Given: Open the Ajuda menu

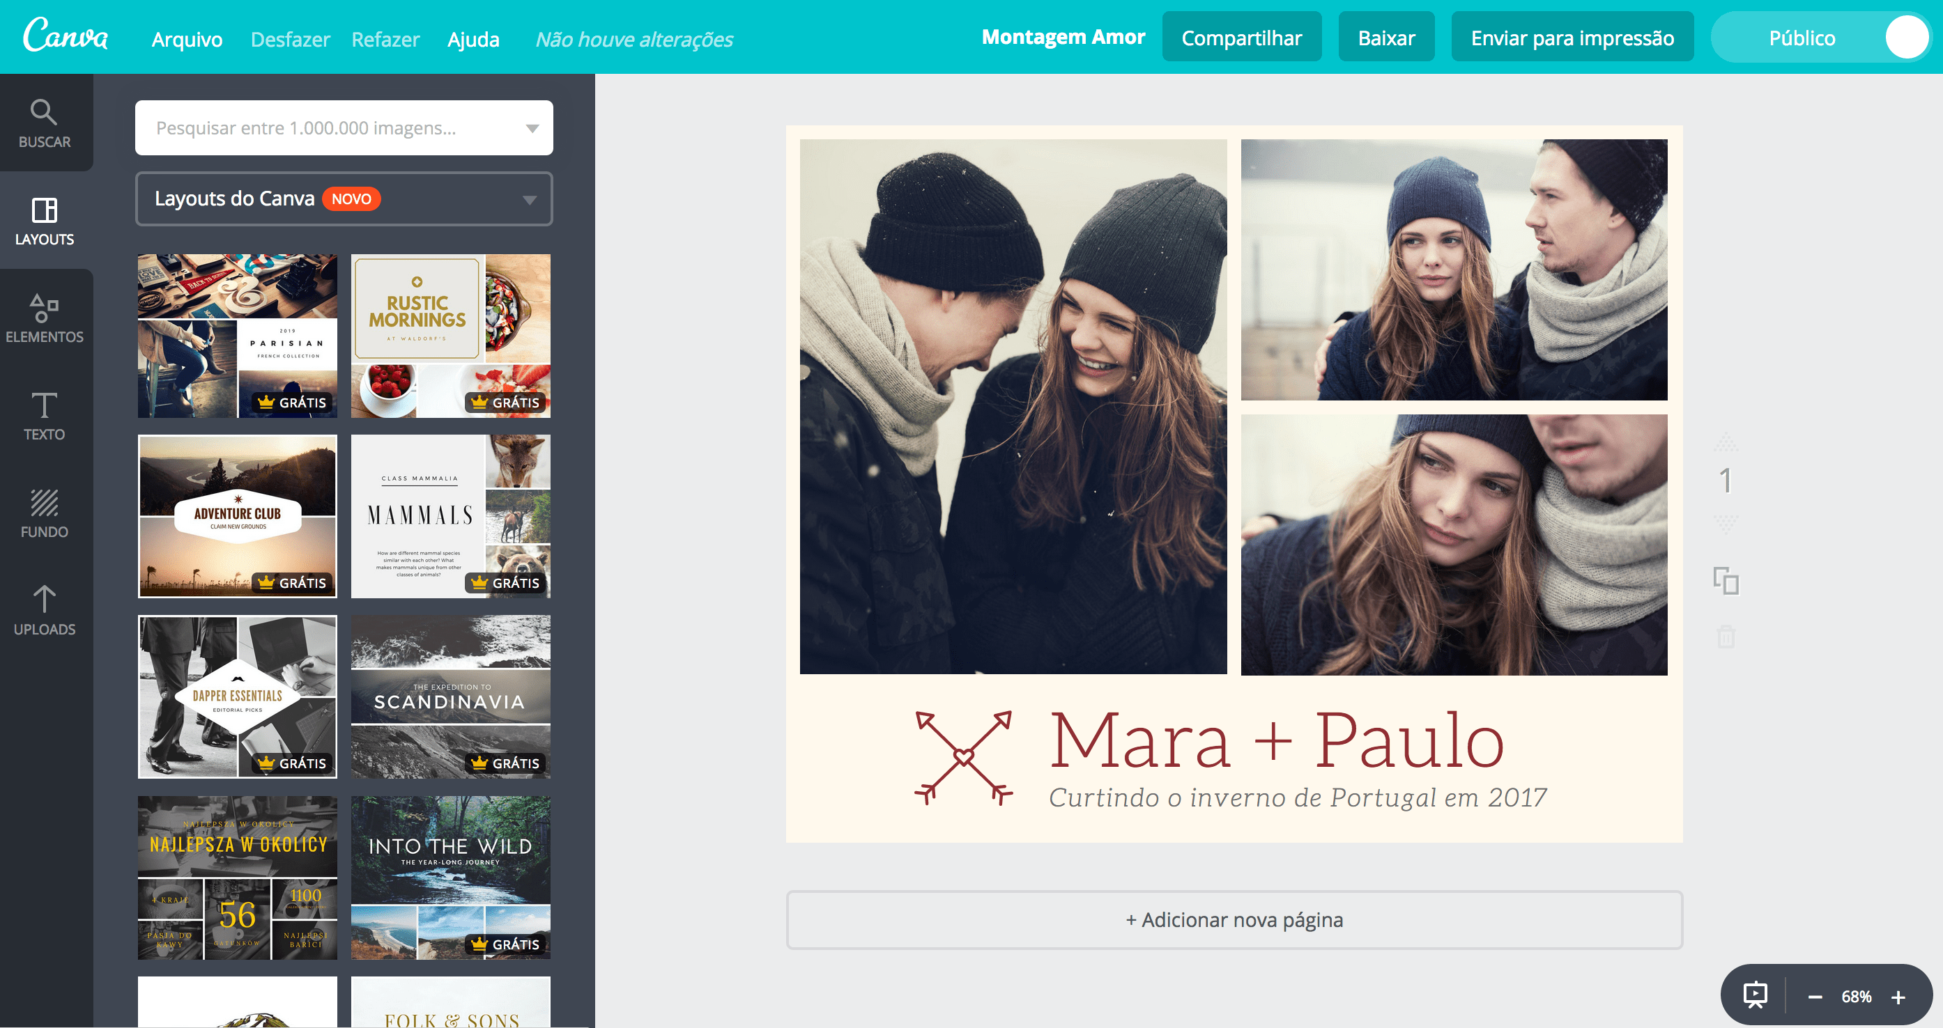Looking at the screenshot, I should [x=474, y=39].
